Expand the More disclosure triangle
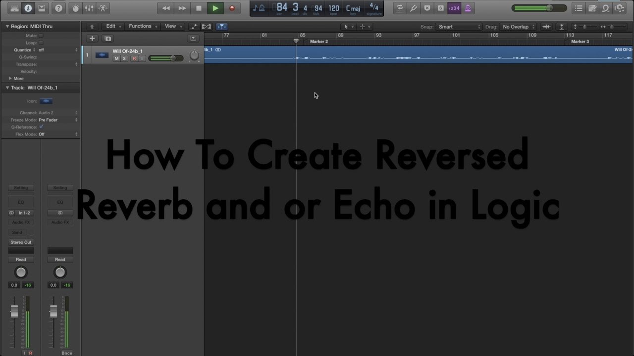This screenshot has width=634, height=356. tap(11, 79)
